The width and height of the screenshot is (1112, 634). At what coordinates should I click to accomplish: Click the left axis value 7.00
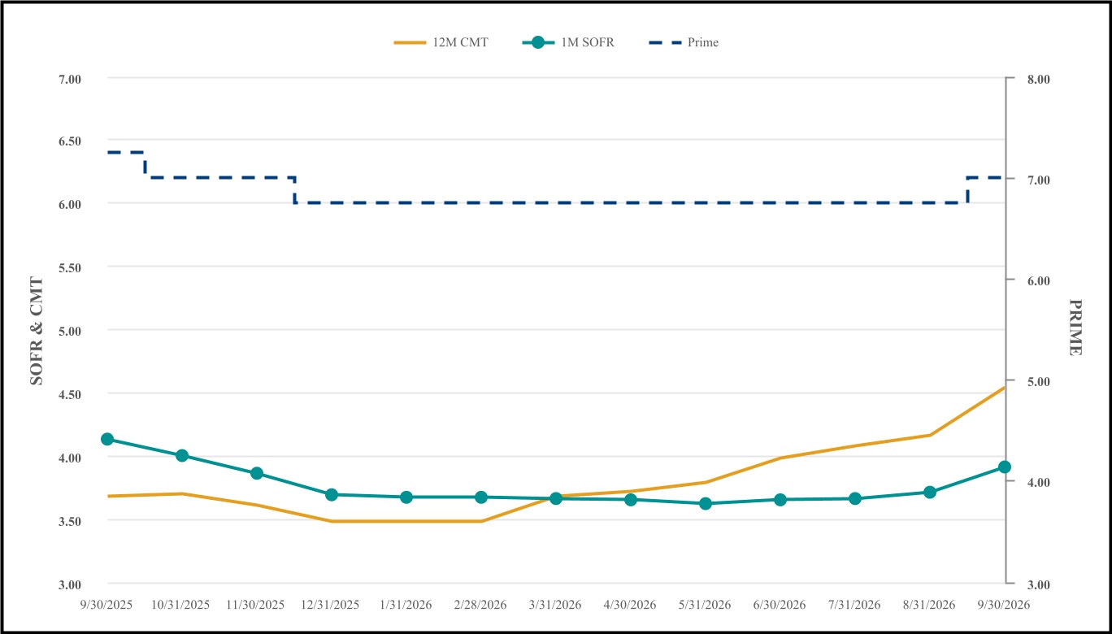71,79
